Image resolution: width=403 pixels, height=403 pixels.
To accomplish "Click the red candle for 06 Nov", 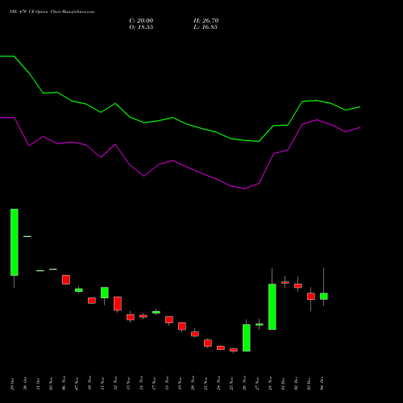I will pyautogui.click(x=66, y=280).
